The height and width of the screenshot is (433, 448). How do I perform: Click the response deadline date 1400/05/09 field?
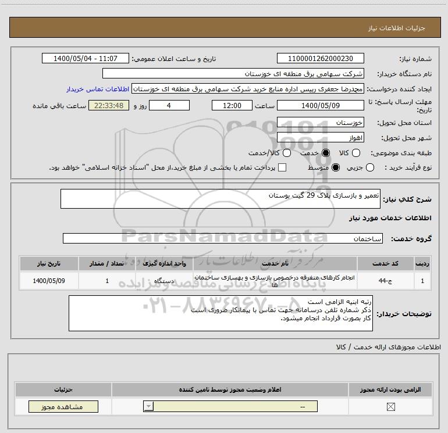(x=321, y=105)
